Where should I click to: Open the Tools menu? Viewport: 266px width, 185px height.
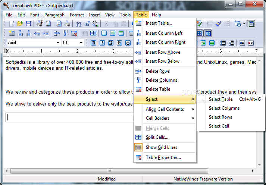click(x=125, y=15)
